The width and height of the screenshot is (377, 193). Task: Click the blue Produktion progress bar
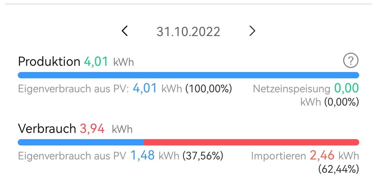coord(188,75)
